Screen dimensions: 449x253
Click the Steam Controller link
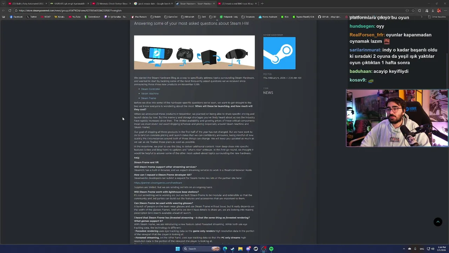(x=150, y=89)
